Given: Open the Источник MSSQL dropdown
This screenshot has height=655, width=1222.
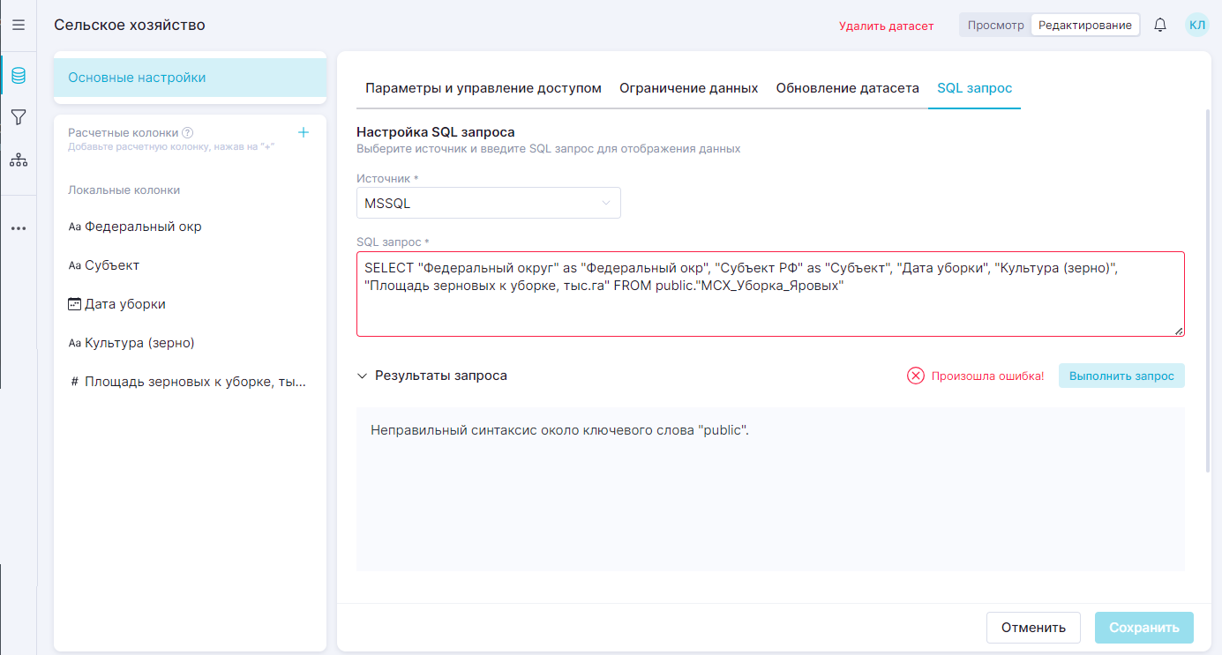Looking at the screenshot, I should (x=488, y=203).
